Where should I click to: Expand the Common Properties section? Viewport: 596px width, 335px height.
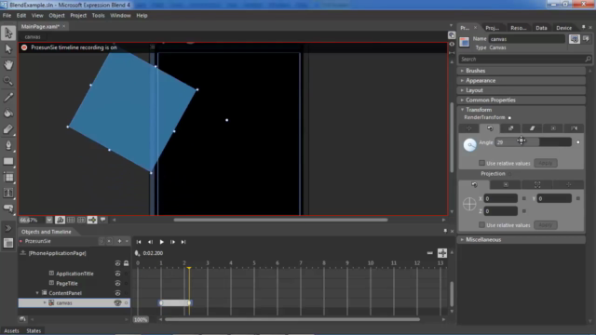click(521, 100)
